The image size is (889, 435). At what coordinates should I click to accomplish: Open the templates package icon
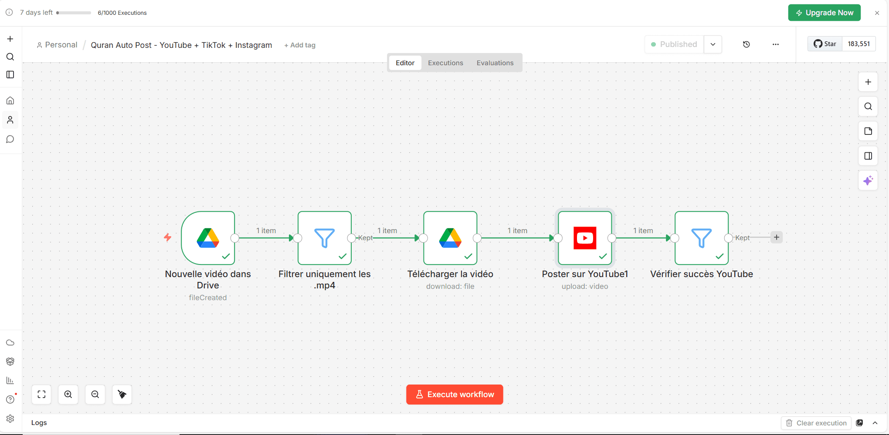coord(10,361)
